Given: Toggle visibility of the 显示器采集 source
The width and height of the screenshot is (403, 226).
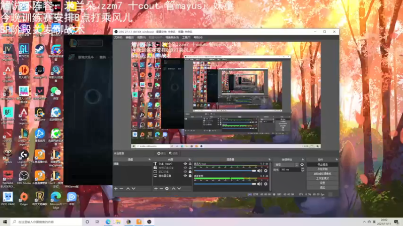Looking at the screenshot, I should [185, 176].
